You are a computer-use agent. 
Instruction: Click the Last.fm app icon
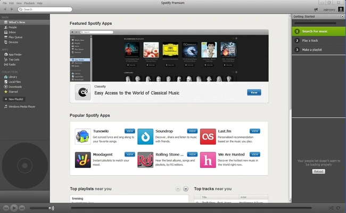click(208, 137)
